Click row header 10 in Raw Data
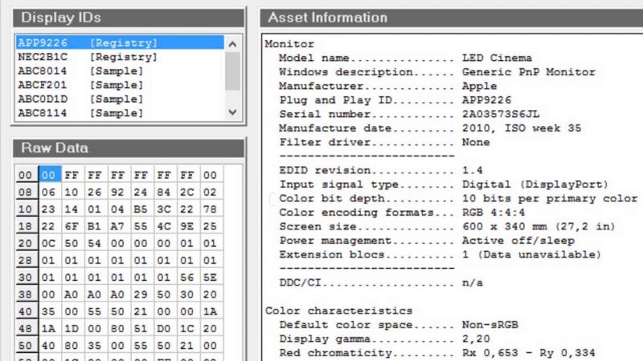Viewport: 643px width, 361px height. [x=27, y=209]
